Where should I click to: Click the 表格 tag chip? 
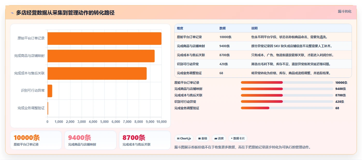203,138
